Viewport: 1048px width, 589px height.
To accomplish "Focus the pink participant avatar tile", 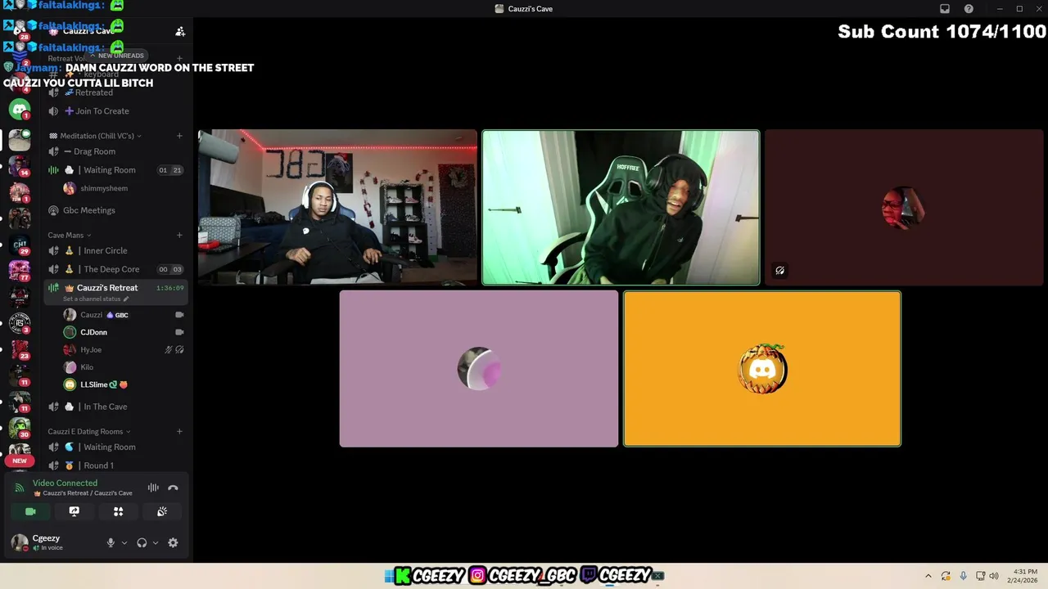I will [479, 369].
